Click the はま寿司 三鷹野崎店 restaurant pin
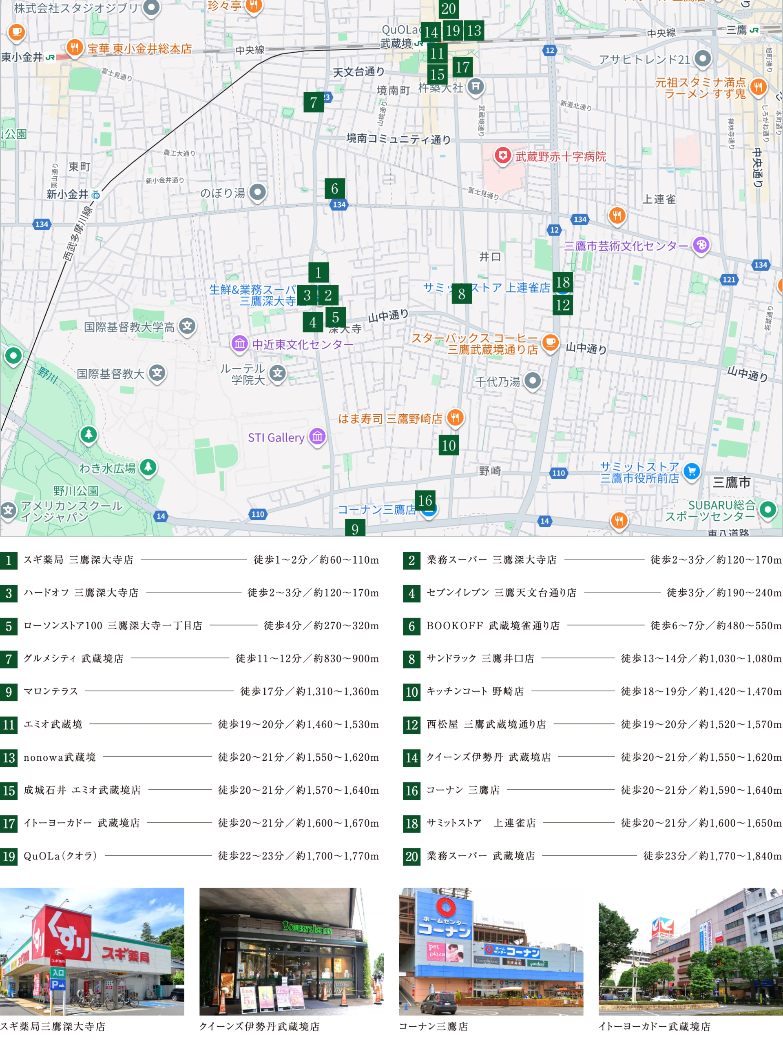The image size is (783, 1057). click(455, 418)
